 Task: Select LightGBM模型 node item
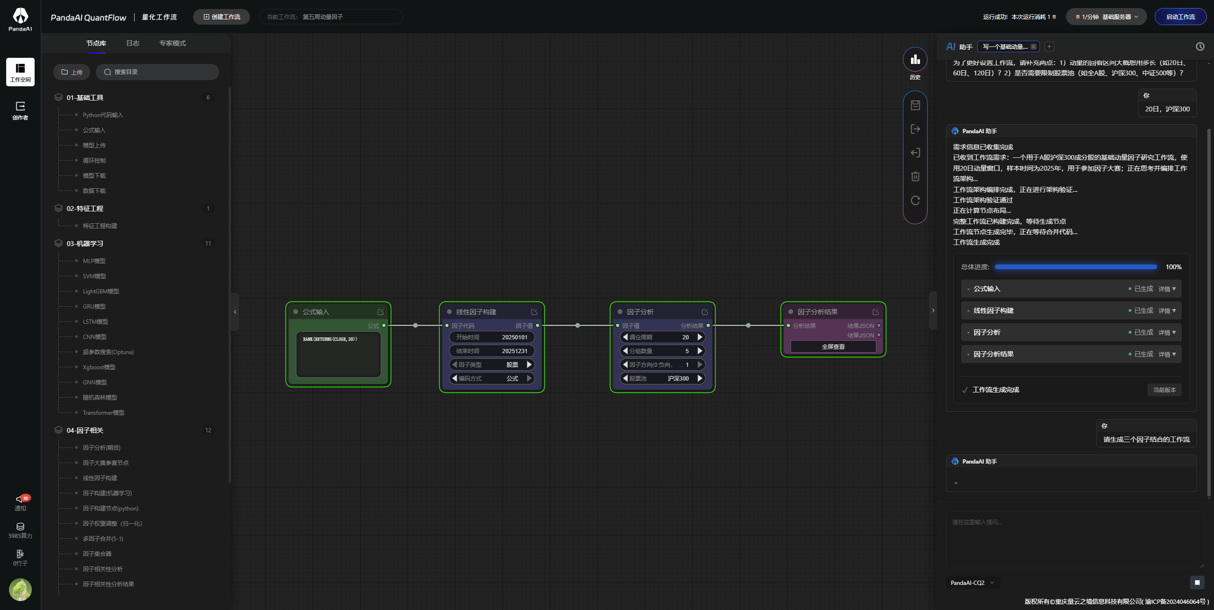101,291
